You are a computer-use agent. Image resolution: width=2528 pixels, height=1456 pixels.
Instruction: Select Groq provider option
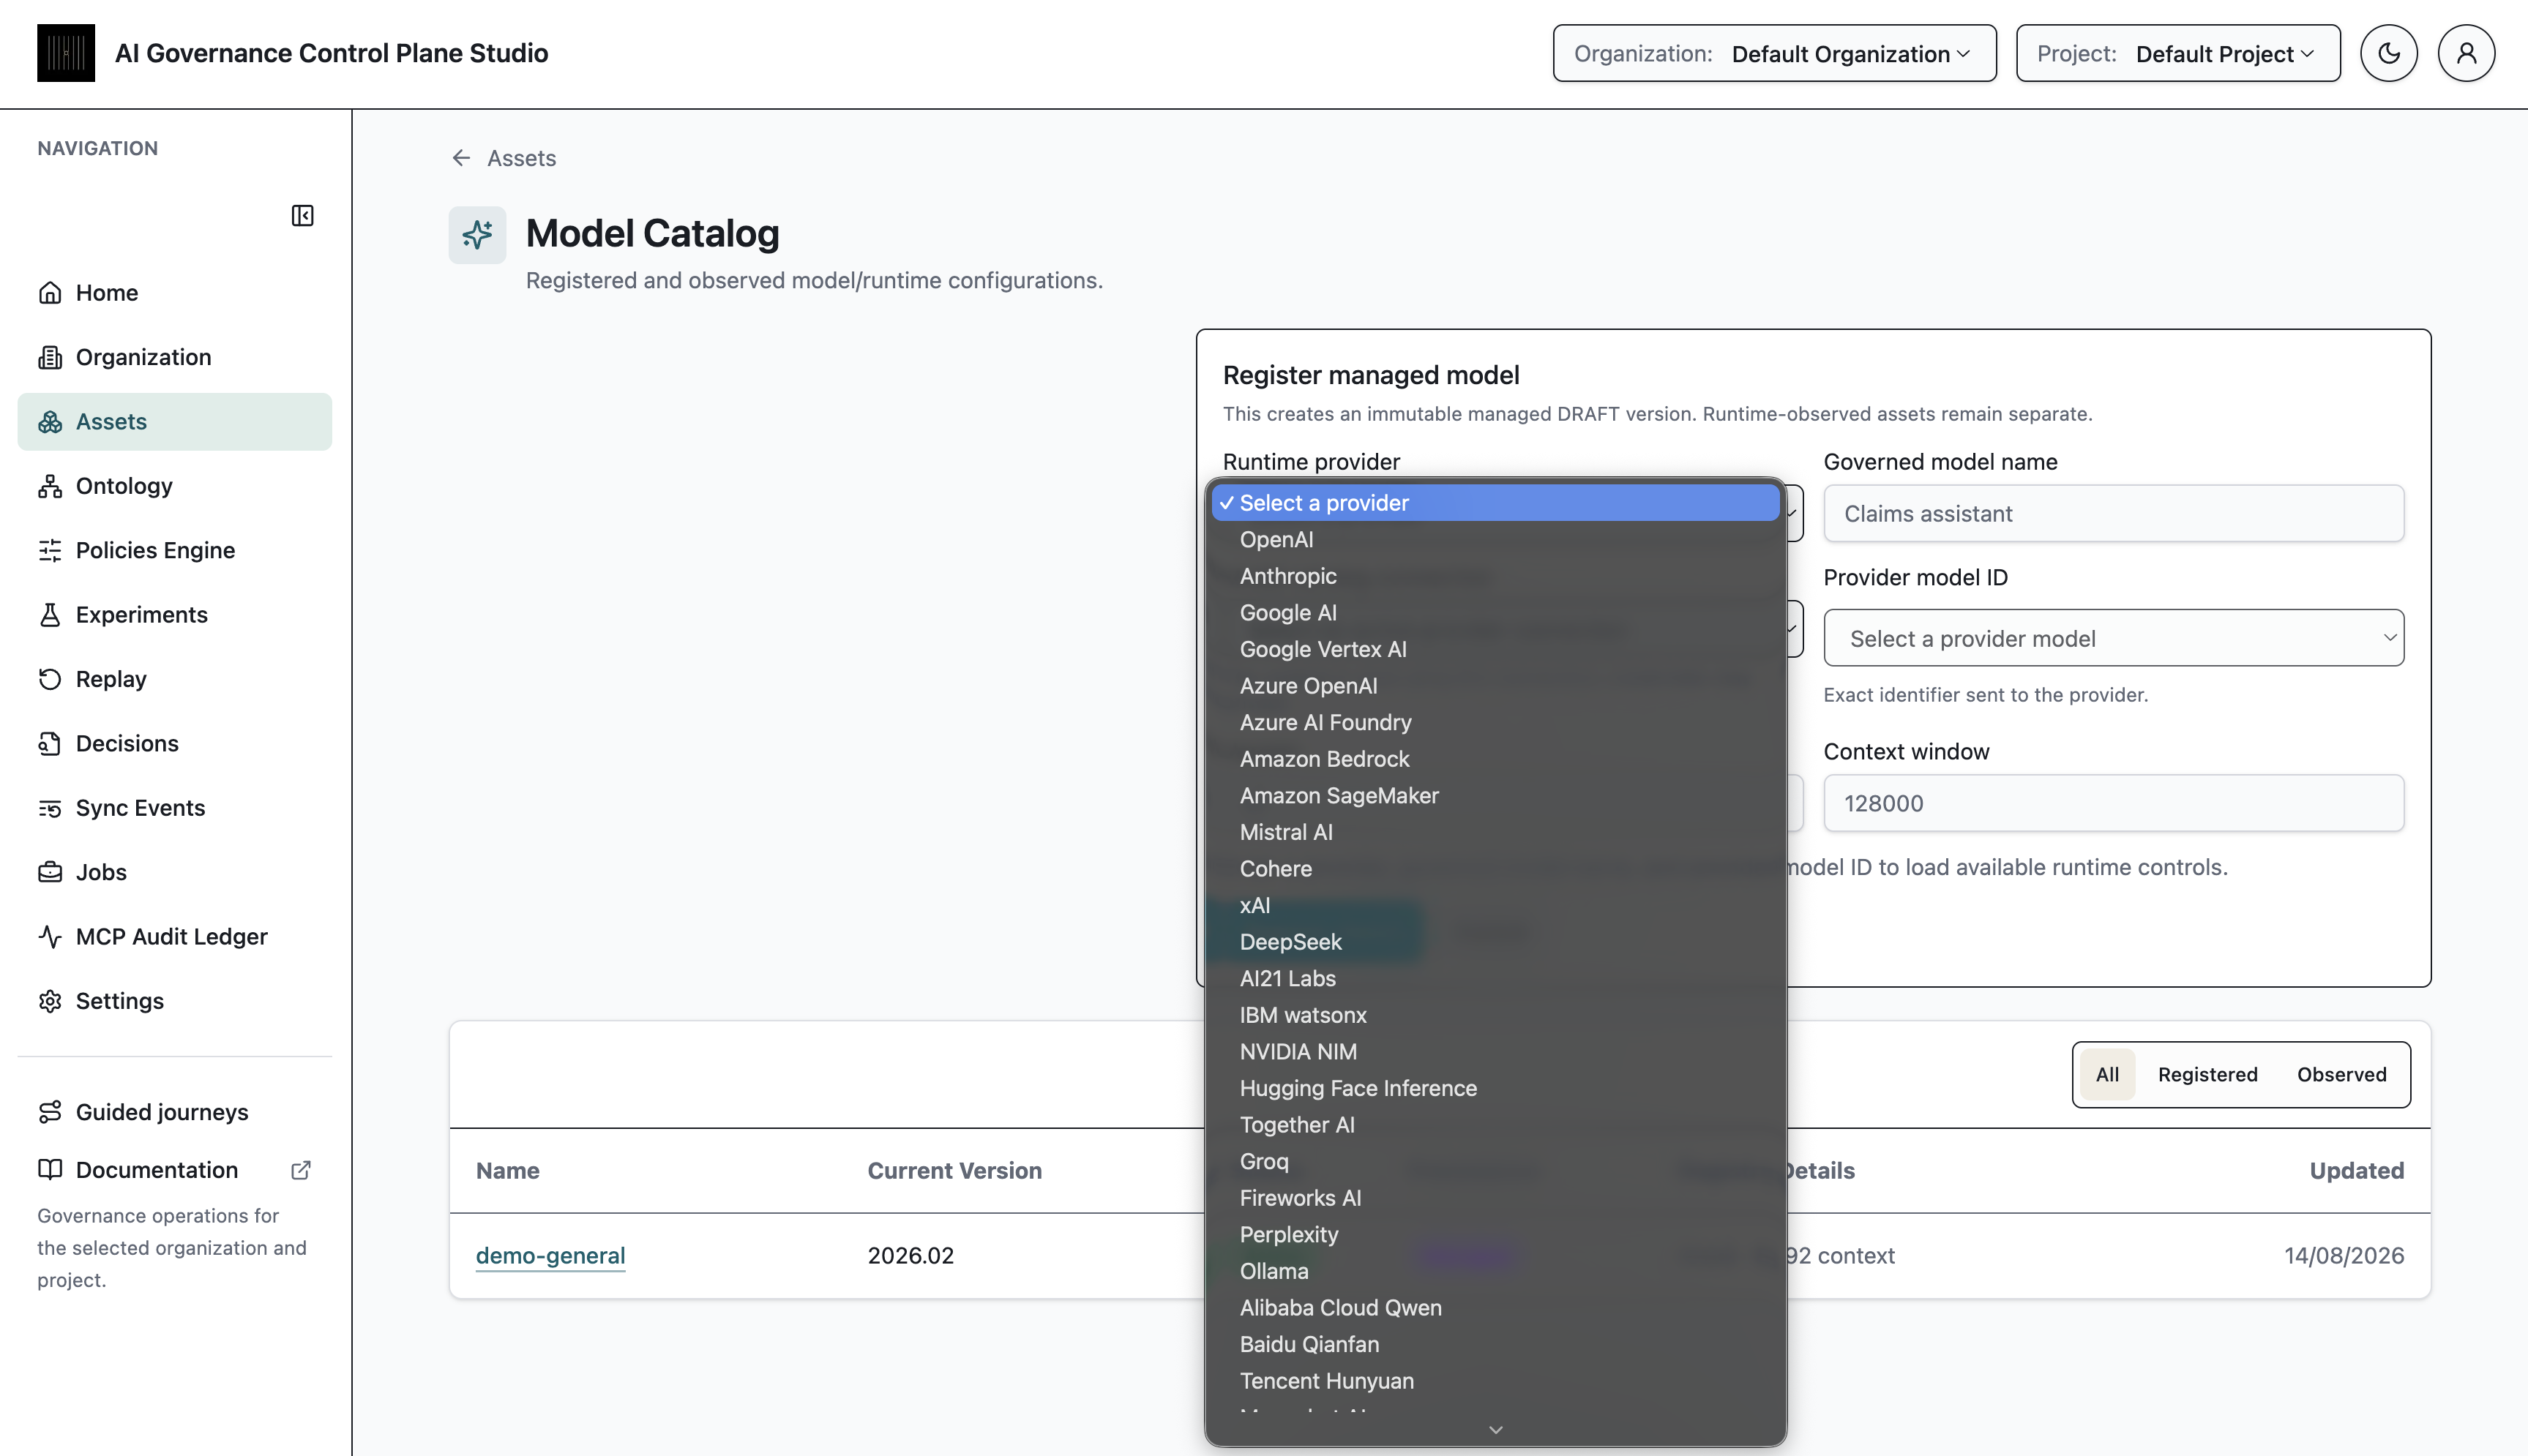pyautogui.click(x=1495, y=1162)
